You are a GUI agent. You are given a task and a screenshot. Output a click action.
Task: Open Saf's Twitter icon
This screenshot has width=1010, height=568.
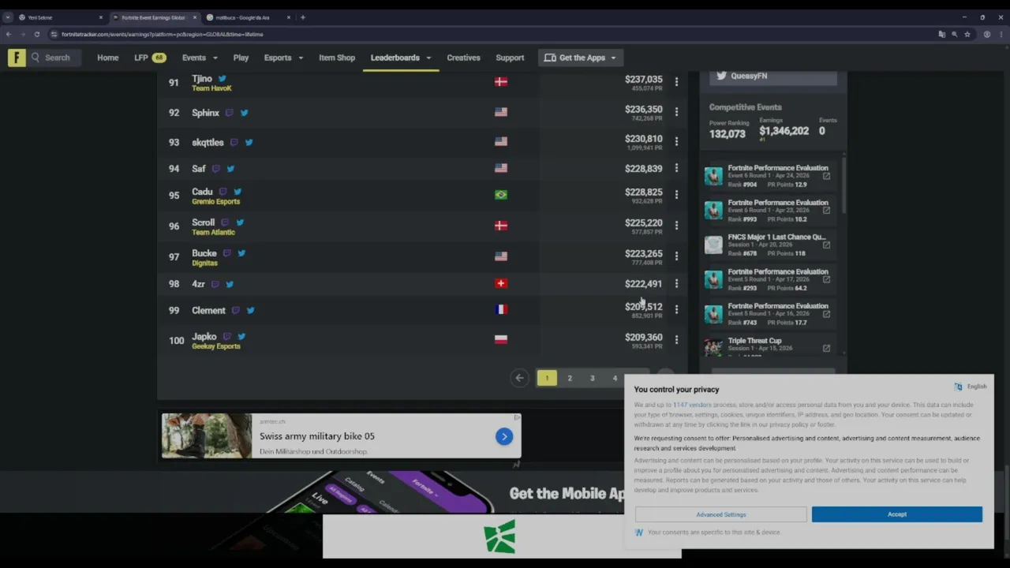[x=230, y=169]
